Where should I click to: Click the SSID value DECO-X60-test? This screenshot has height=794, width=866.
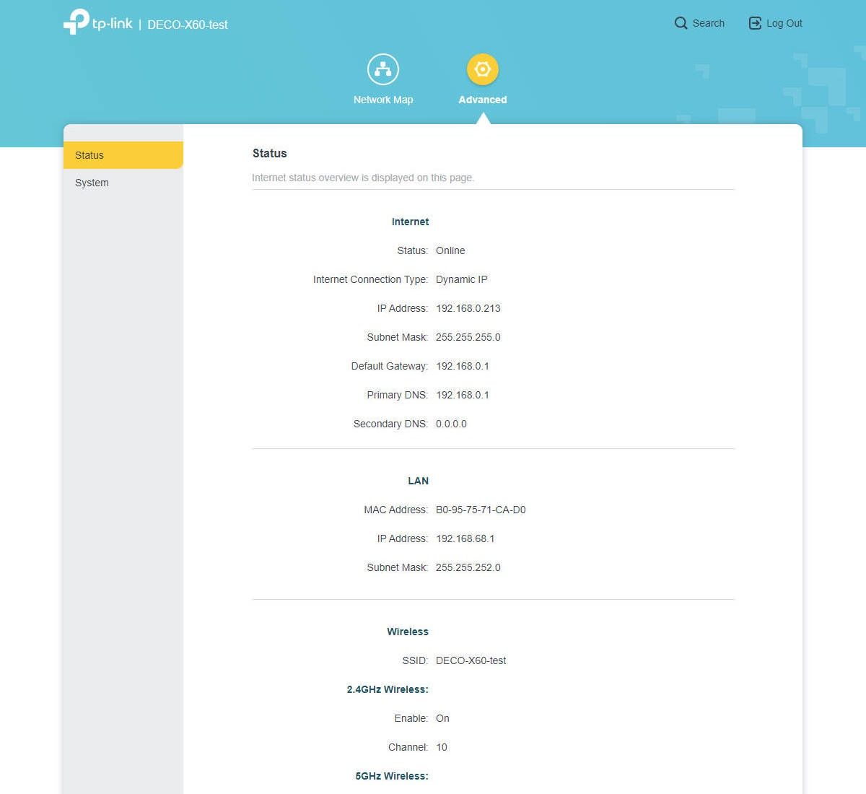click(471, 660)
